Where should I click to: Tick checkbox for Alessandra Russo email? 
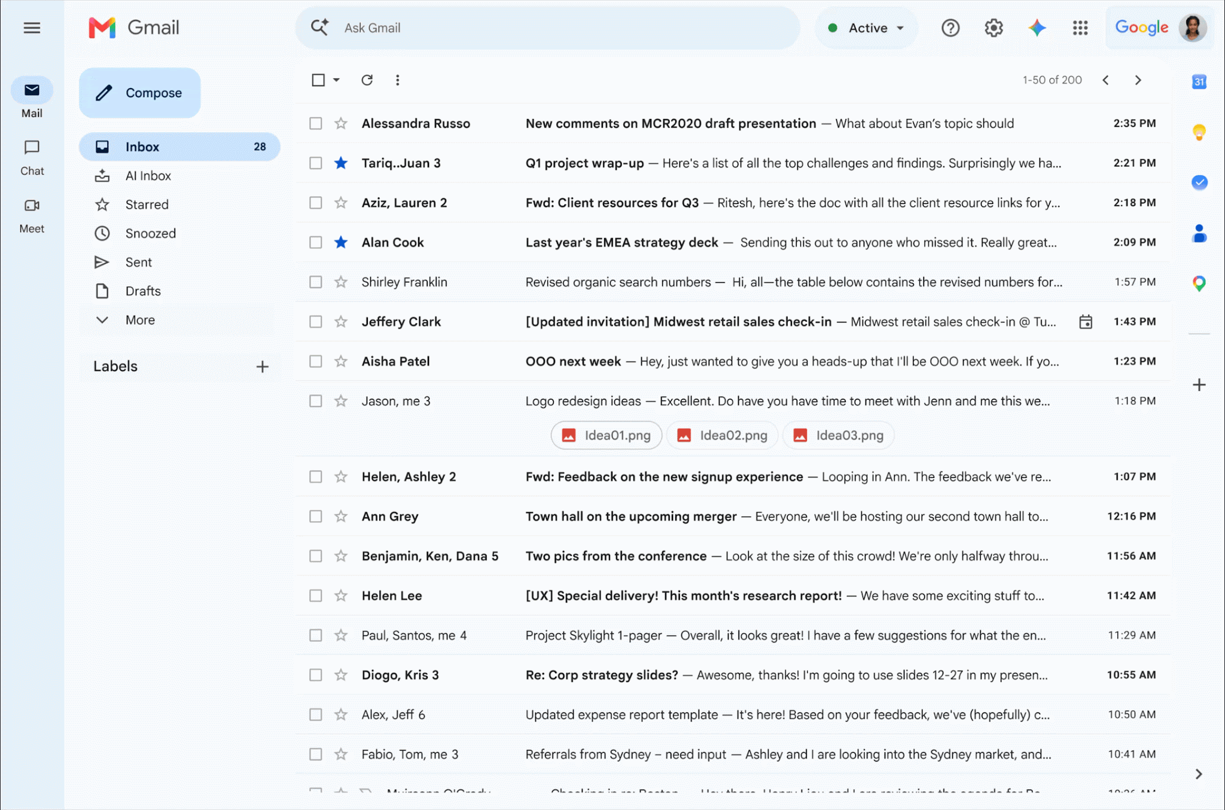pos(315,123)
